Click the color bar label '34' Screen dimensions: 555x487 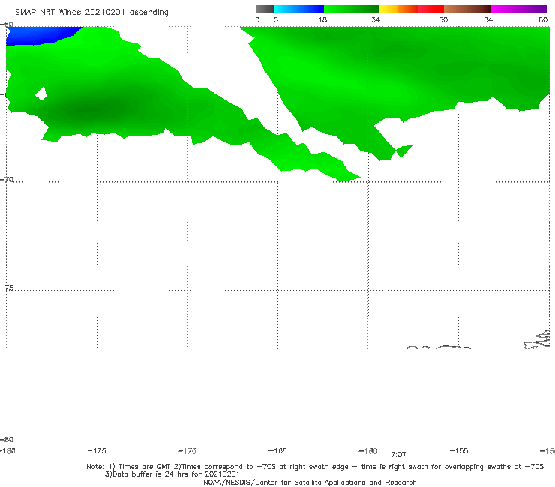[376, 20]
